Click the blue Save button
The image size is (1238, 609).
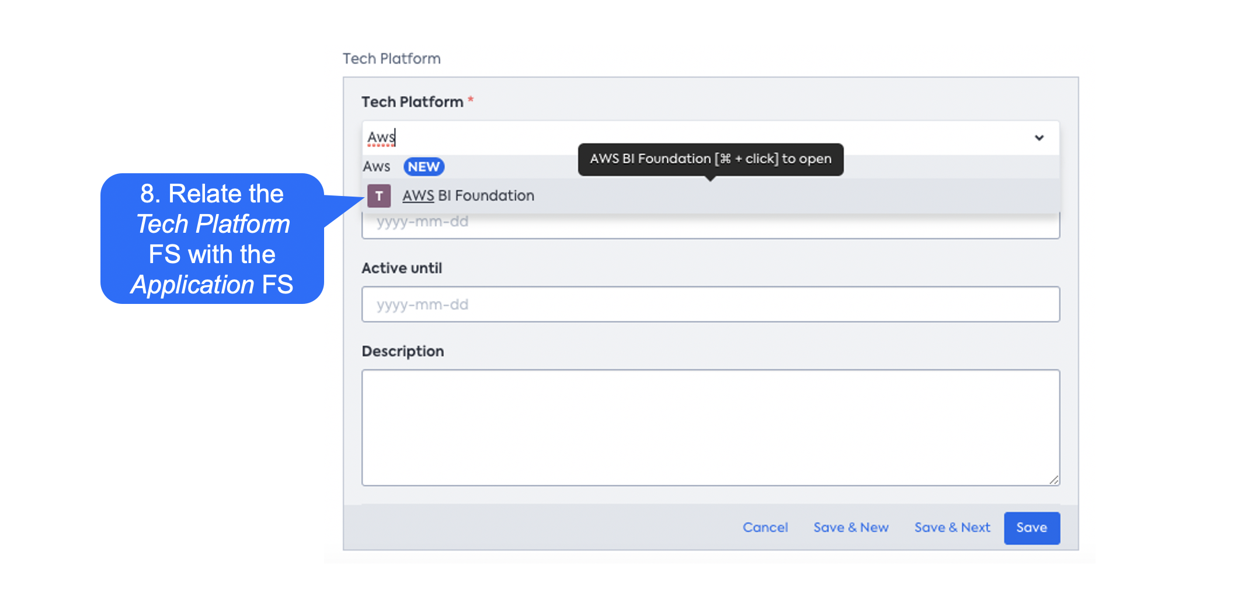pyautogui.click(x=1032, y=528)
